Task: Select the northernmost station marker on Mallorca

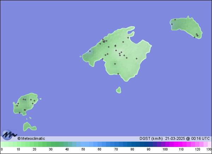Action: [x=128, y=38]
